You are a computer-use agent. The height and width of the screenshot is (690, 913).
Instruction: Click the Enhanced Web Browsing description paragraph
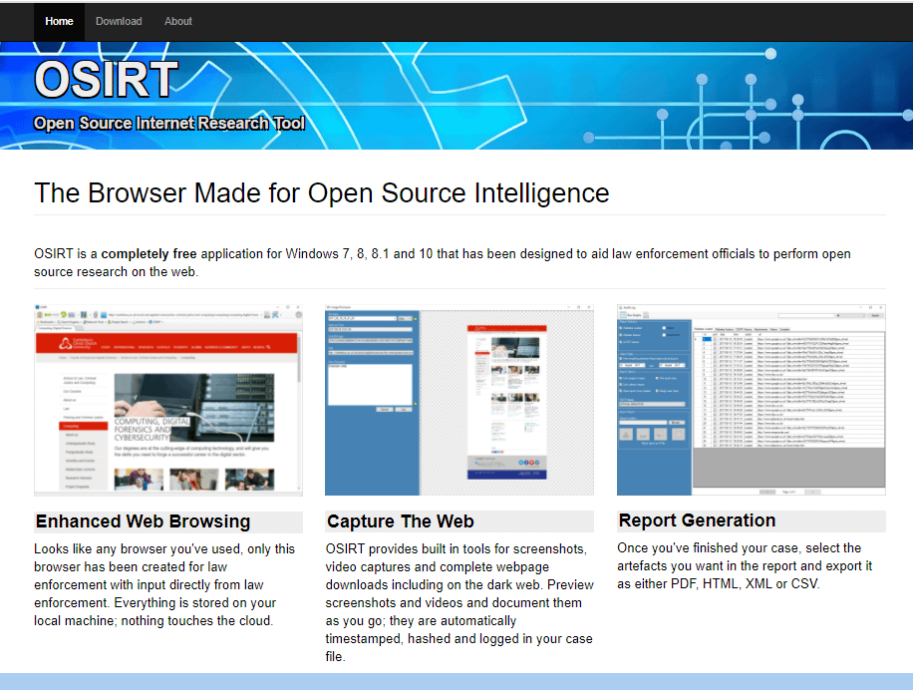tap(165, 584)
